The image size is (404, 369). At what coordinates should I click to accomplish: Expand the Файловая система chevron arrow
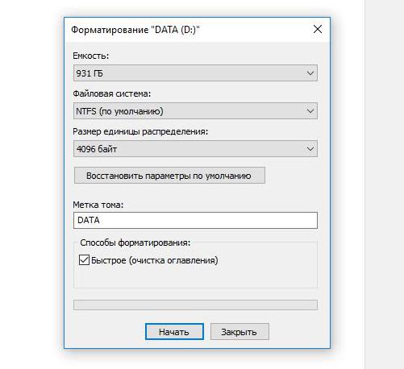click(x=310, y=111)
